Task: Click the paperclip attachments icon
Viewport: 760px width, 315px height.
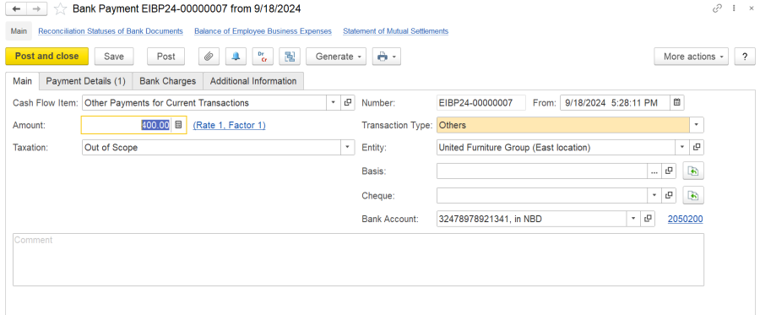Action: click(x=209, y=57)
